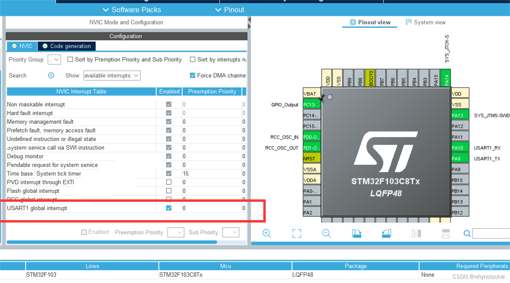Toggle the vertical split view icon
This screenshot has height=283, width=510.
point(416,234)
